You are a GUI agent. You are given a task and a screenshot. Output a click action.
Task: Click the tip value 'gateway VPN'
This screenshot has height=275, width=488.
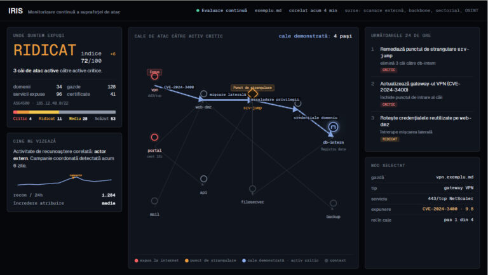click(x=458, y=188)
